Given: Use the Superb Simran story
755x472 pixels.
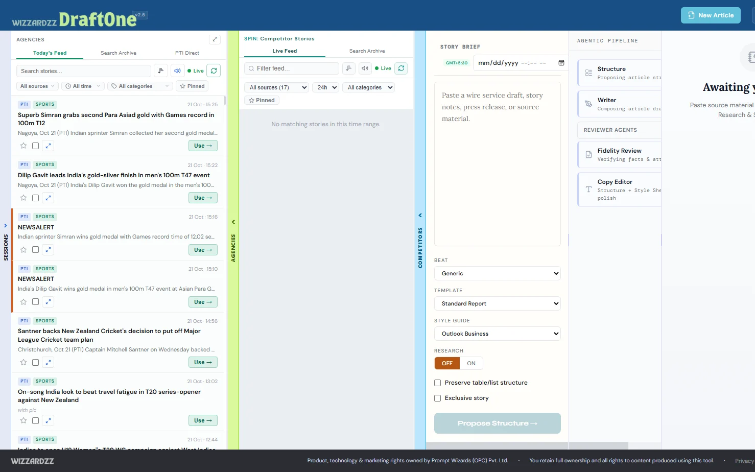Looking at the screenshot, I should pyautogui.click(x=203, y=146).
